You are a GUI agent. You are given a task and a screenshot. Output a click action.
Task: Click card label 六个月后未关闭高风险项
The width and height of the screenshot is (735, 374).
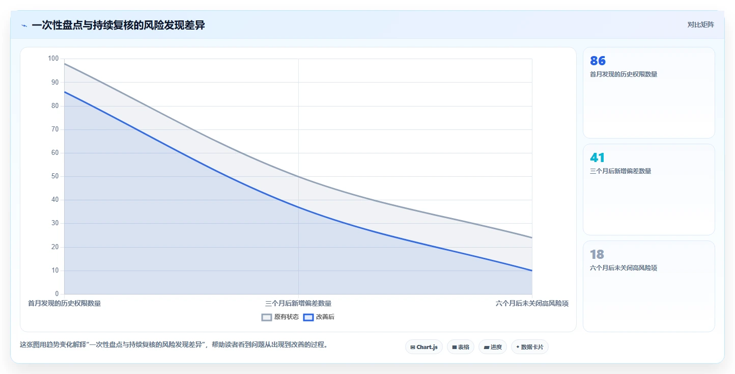(x=624, y=268)
